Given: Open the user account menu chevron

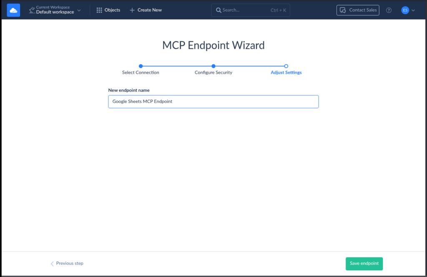Looking at the screenshot, I should point(413,10).
